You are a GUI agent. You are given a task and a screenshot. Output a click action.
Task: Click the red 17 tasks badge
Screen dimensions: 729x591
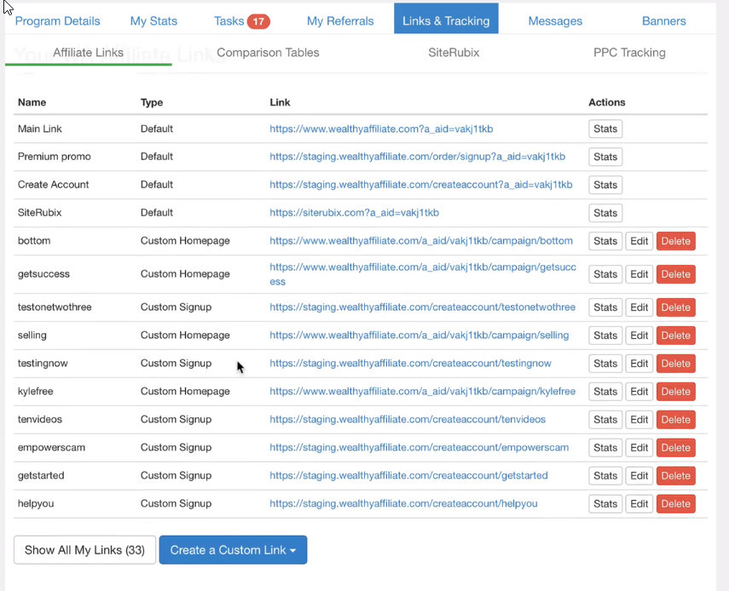258,21
